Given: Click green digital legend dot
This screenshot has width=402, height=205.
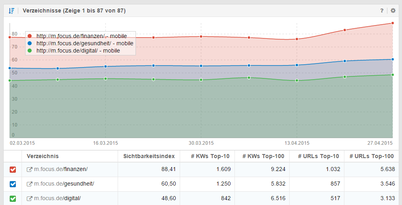Looking at the screenshot, I should coord(30,51).
